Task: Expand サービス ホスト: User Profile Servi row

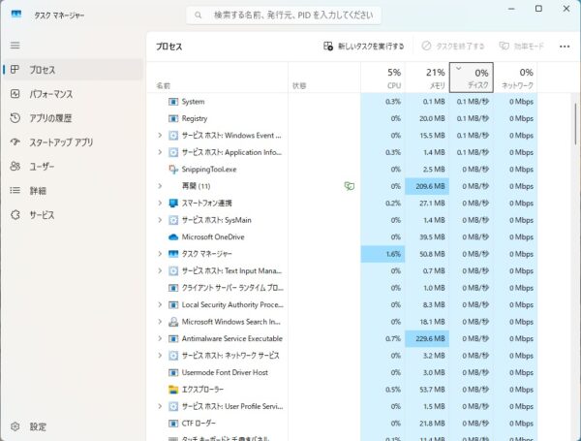Action: [x=160, y=406]
